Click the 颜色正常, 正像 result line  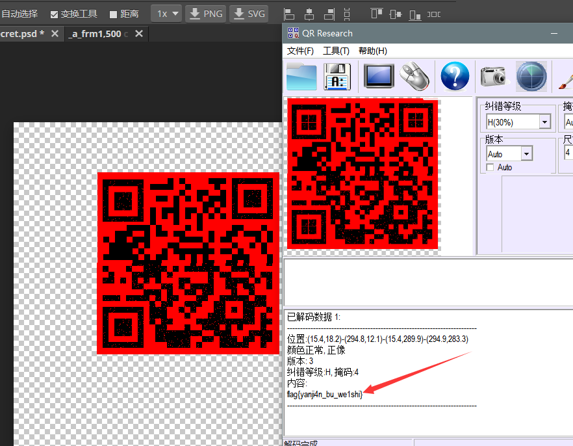coord(316,350)
